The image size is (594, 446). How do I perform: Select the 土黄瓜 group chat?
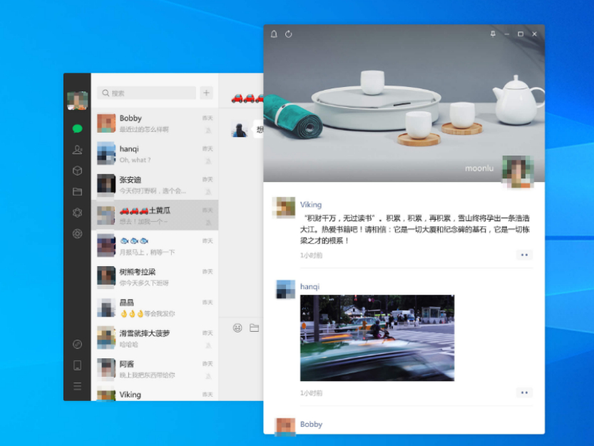coord(155,215)
